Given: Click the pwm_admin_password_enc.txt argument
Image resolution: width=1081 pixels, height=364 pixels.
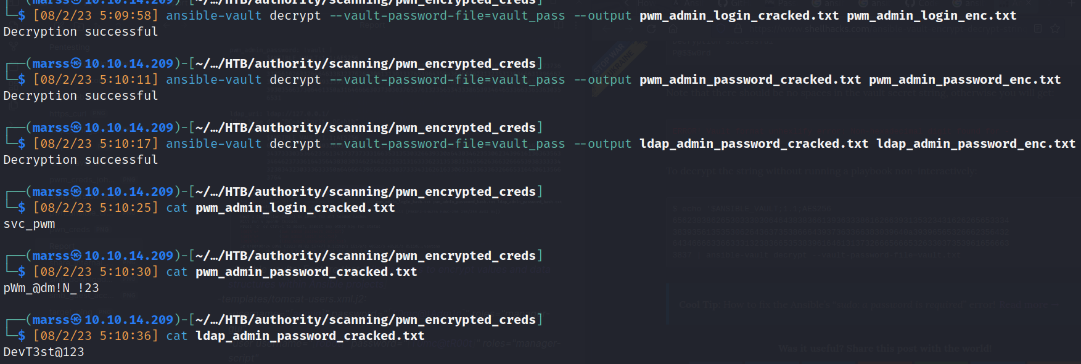Looking at the screenshot, I should click(964, 79).
